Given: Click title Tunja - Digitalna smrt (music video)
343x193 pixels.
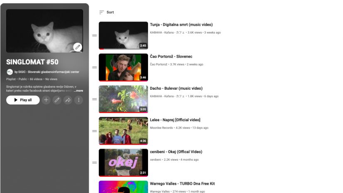Looking at the screenshot, I should (181, 25).
